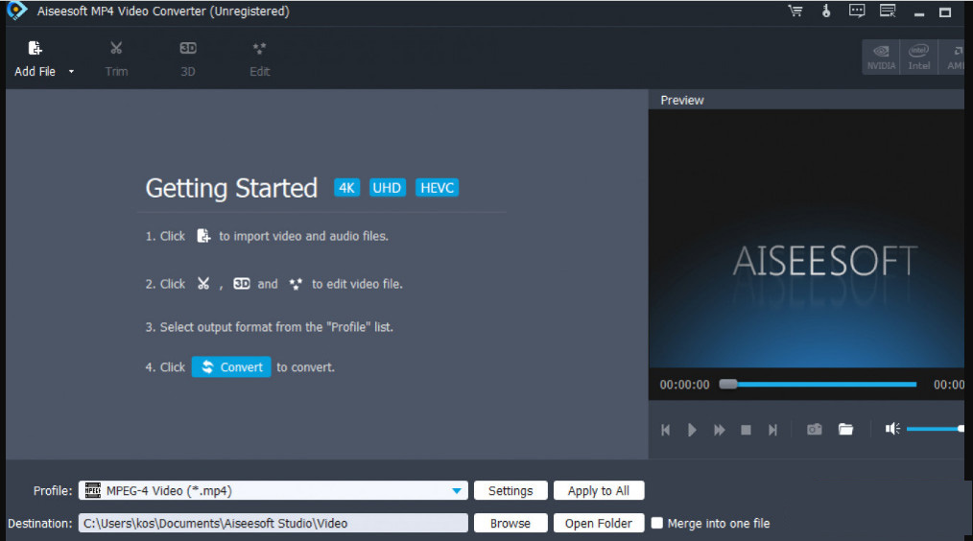Maximize the Aiseesoft window
The height and width of the screenshot is (541, 973).
coord(945,12)
